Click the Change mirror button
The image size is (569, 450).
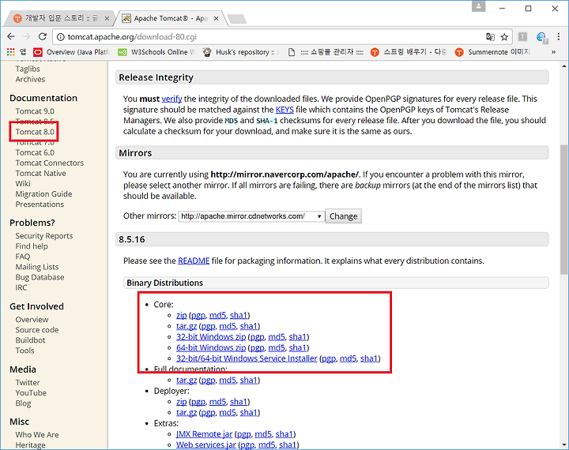coord(343,216)
